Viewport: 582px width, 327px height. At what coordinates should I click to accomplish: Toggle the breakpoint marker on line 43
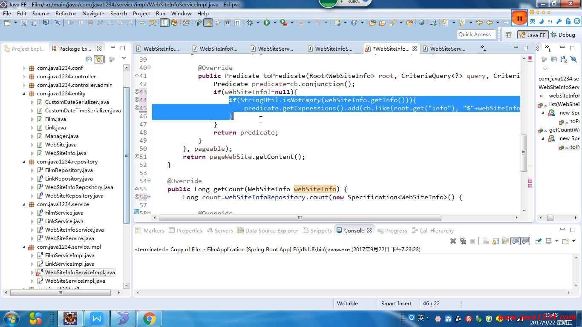click(x=137, y=92)
